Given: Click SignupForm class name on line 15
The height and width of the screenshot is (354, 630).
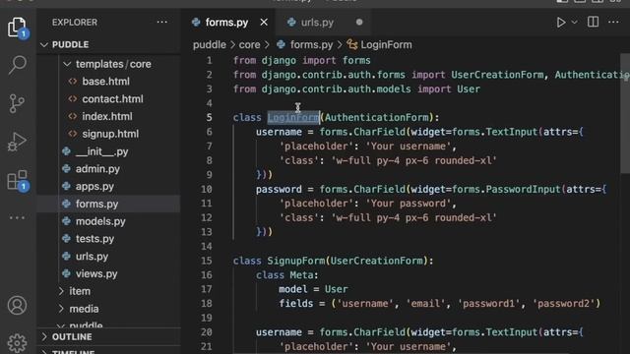Looking at the screenshot, I should [296, 261].
